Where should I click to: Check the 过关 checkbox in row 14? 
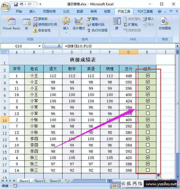point(148,145)
